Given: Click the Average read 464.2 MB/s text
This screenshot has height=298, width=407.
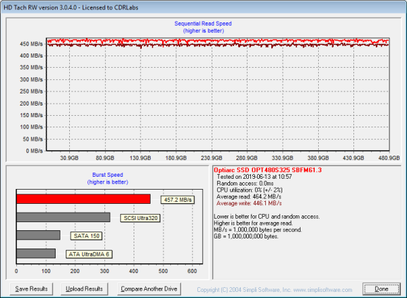Looking at the screenshot, I should 249,196.
